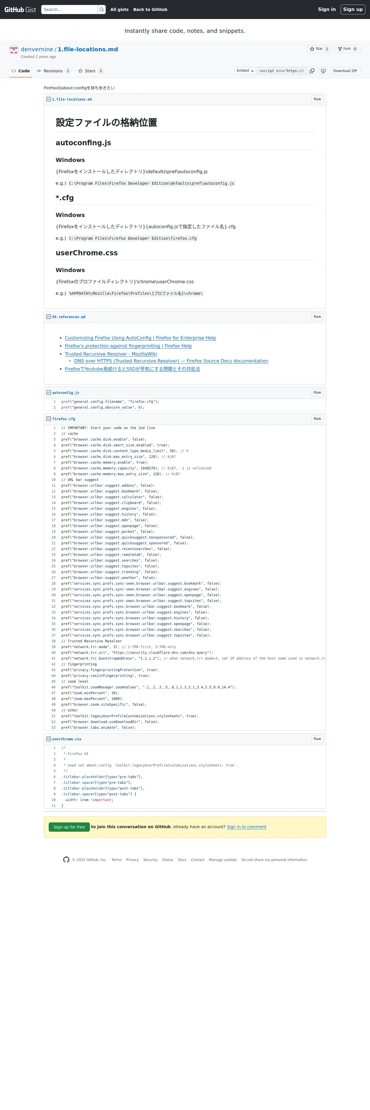Select line number 39 in firefox.cfg
Image resolution: width=370 pixels, height=1110 pixels.
[52, 647]
